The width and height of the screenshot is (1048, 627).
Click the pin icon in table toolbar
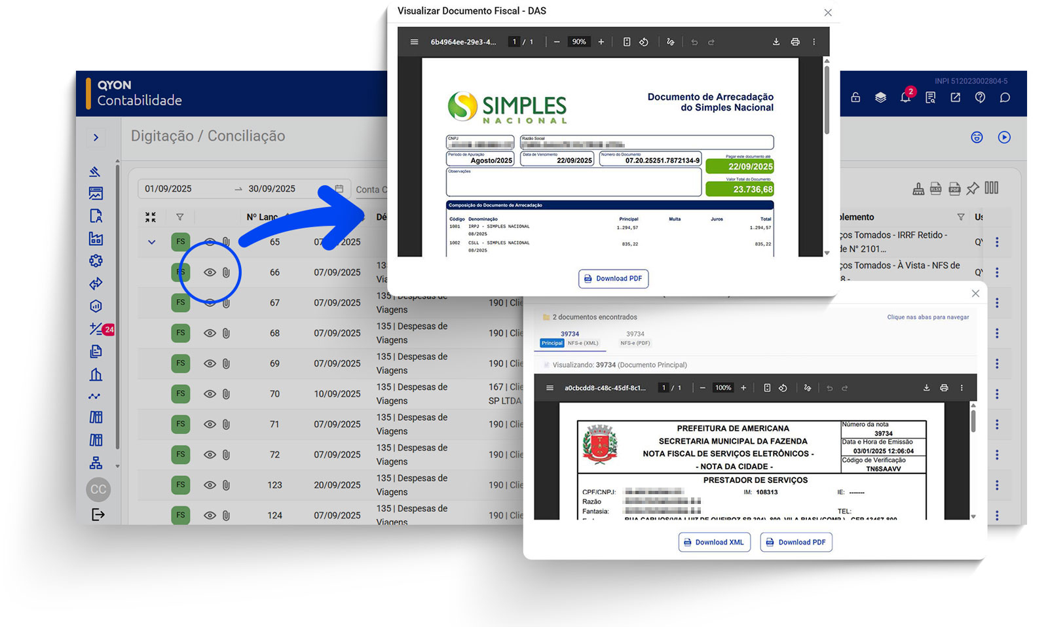click(x=973, y=188)
